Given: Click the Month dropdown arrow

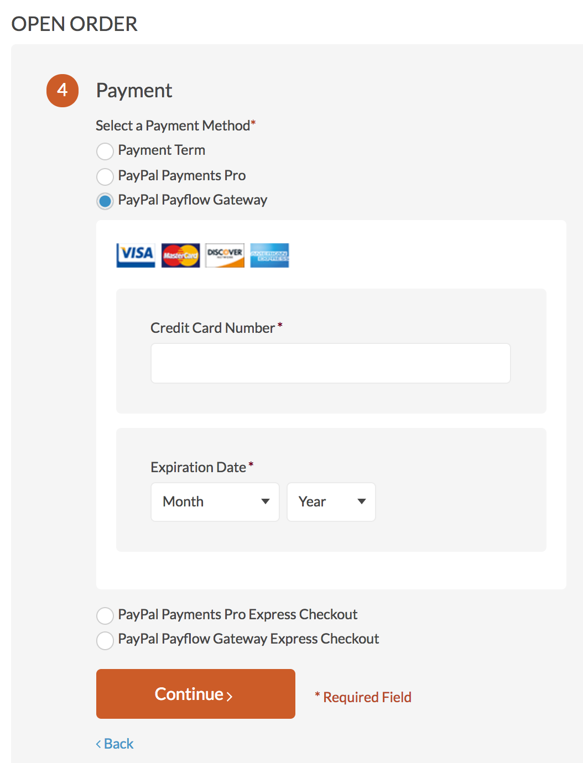Looking at the screenshot, I should (266, 501).
